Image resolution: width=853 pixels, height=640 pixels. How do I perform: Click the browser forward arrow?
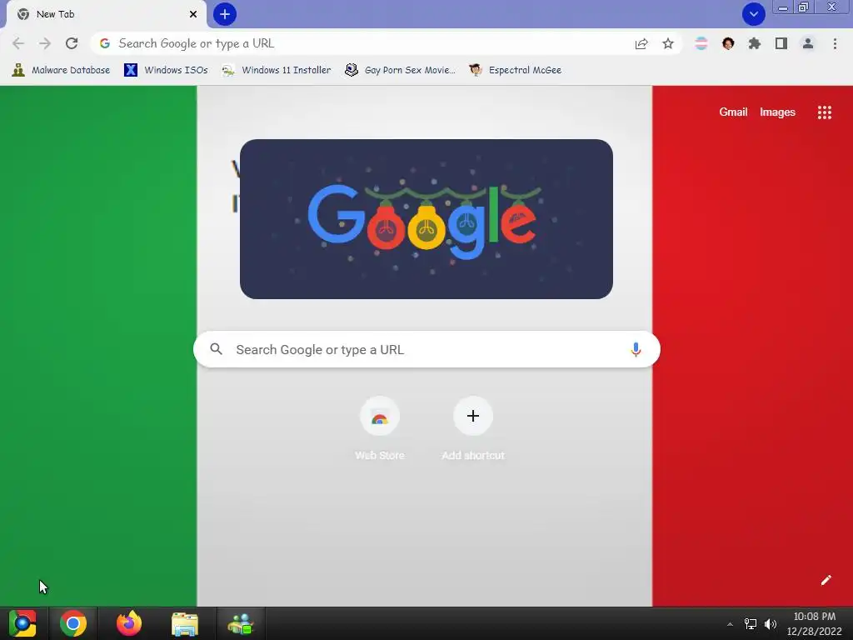tap(45, 43)
